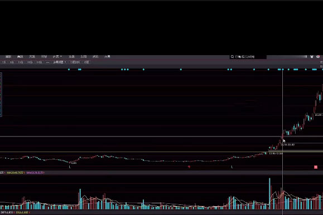Click the arrow beside the yellow MA volume label
Screen dimensions: 323x215
25,173
